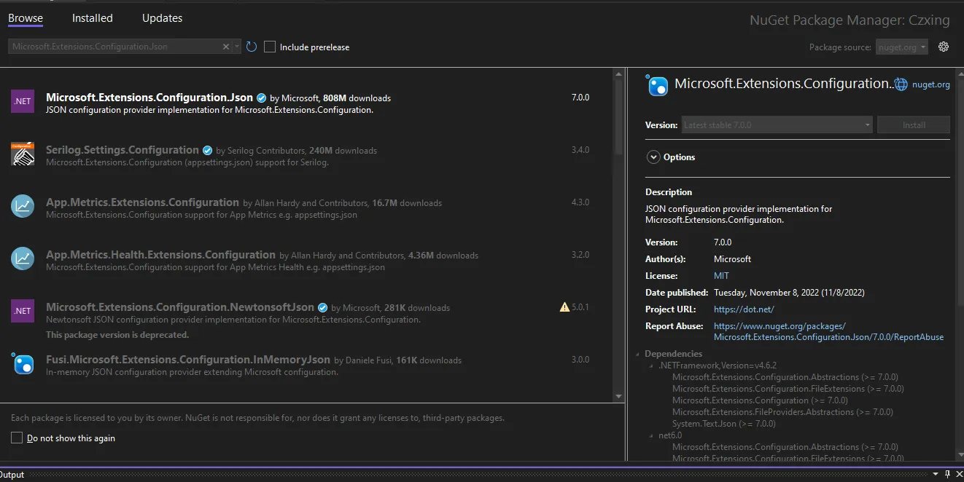The width and height of the screenshot is (964, 482).
Task: Click package list scrollbar down arrow
Action: click(619, 396)
